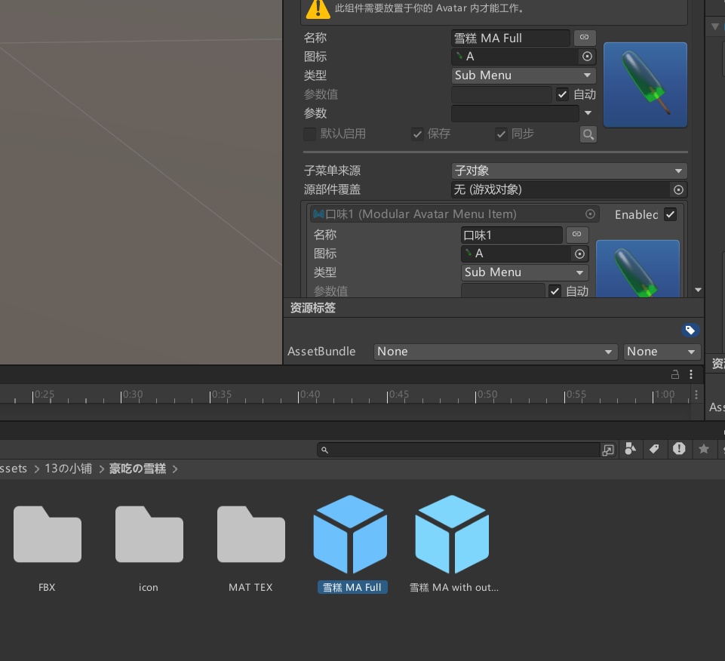This screenshot has width=725, height=661.
Task: Open object picker for top 图标 field
Action: point(587,57)
